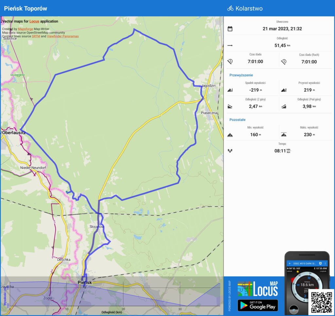Follow the SRTM contour source link
335x316 pixels.
tap(36, 36)
